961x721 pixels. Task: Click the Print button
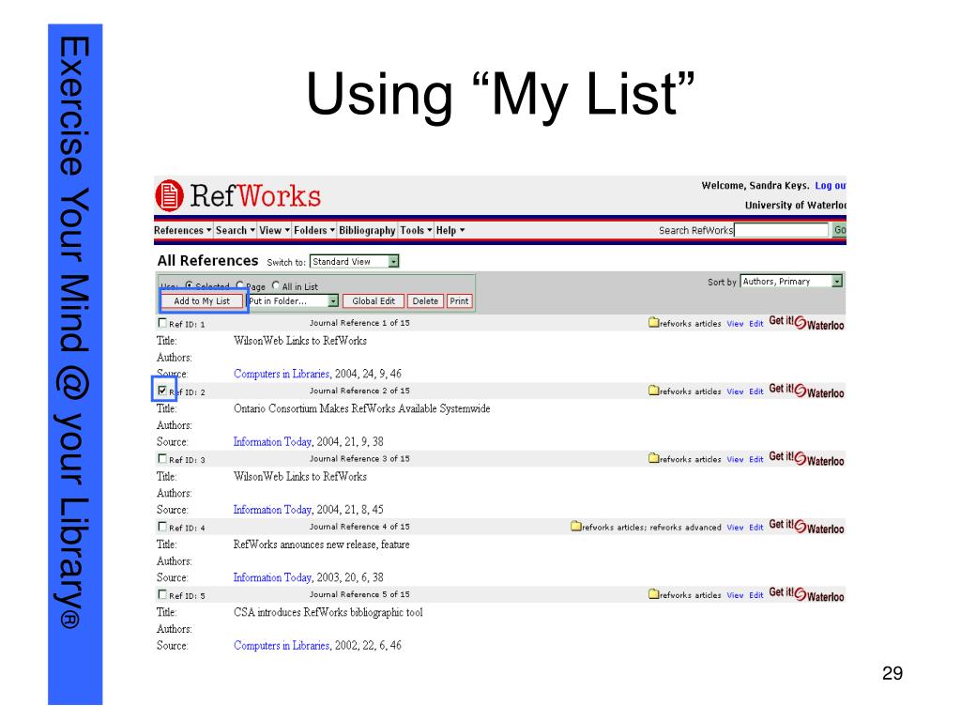tap(459, 301)
